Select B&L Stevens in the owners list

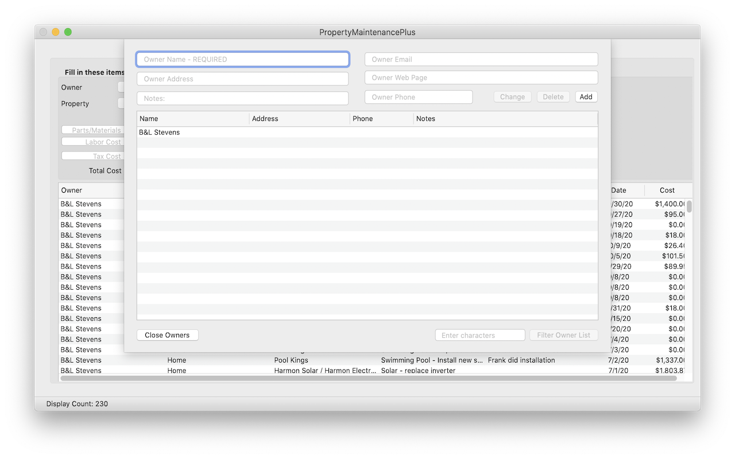pyautogui.click(x=160, y=133)
